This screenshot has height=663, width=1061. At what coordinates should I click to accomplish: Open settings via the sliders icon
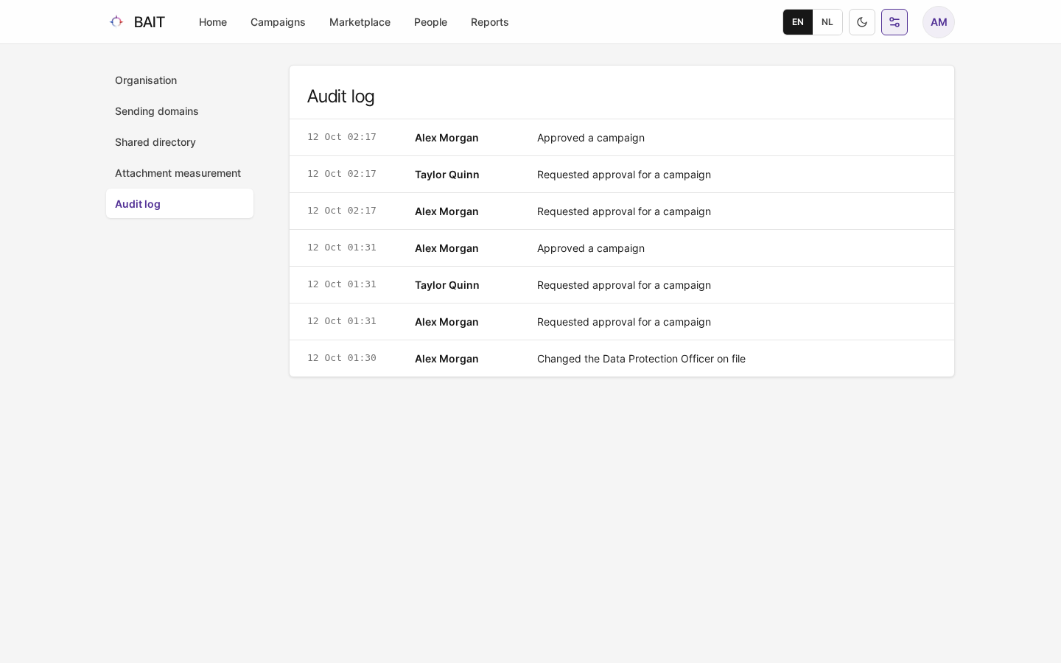pos(894,22)
